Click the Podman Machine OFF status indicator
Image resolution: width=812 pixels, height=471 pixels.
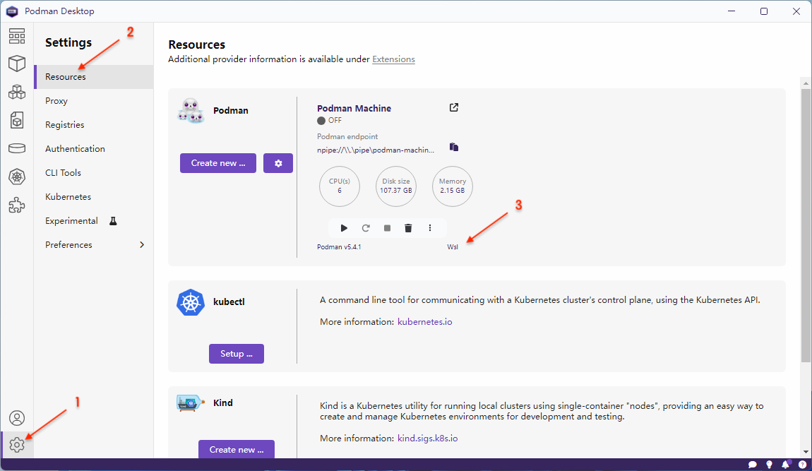[x=329, y=120]
